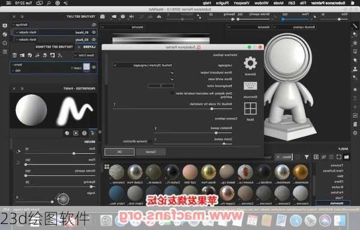Click the camera icon in the top toolbar
The height and width of the screenshot is (230, 360).
coord(103,17)
